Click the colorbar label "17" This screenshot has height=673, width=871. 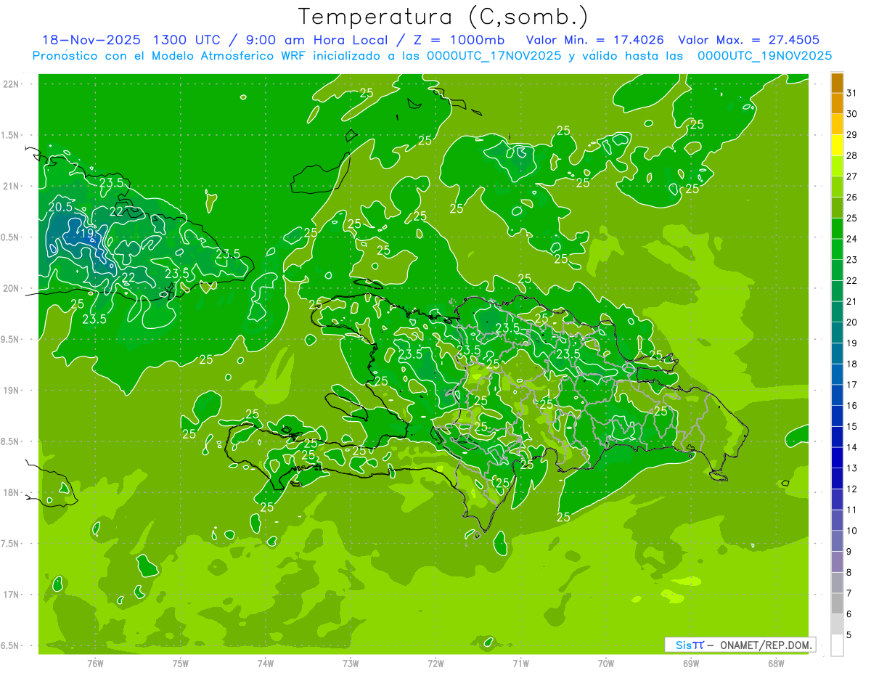852,385
